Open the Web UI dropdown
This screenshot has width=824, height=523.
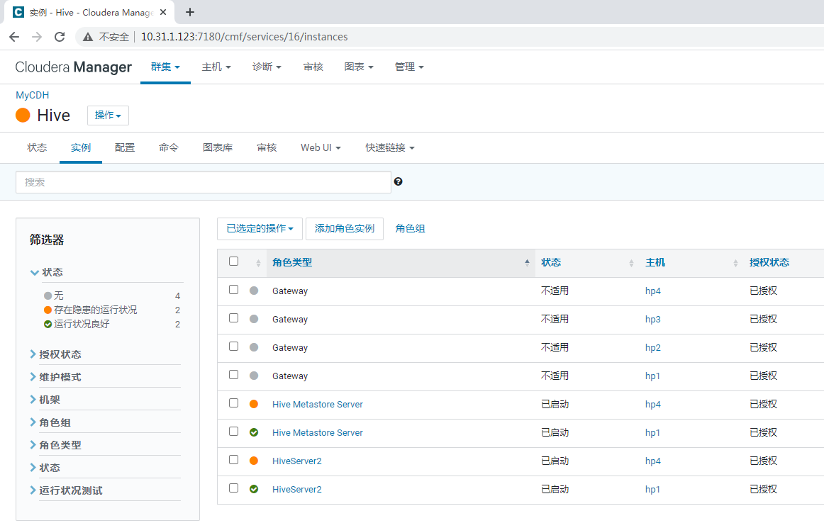tap(321, 147)
